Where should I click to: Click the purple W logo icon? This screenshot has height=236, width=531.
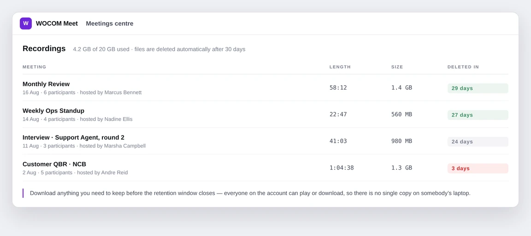click(26, 24)
